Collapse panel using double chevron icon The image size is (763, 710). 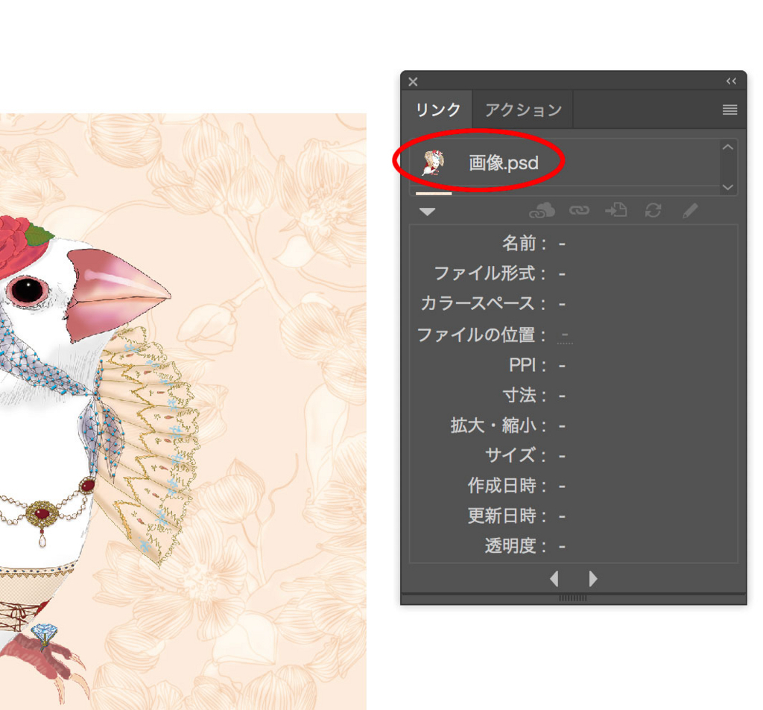pyautogui.click(x=732, y=81)
